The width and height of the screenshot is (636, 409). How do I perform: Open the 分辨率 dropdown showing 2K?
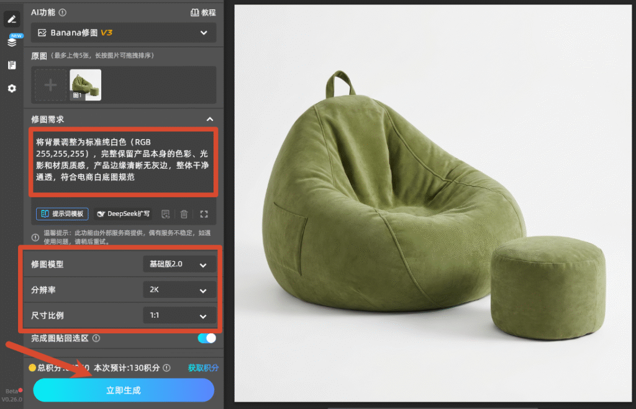(x=179, y=290)
